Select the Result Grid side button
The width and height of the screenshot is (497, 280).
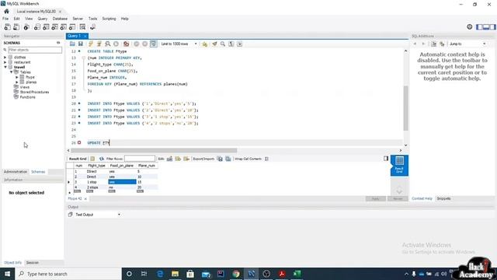(399, 165)
